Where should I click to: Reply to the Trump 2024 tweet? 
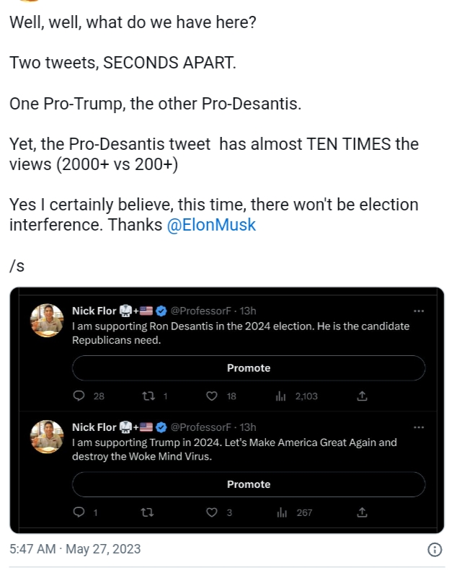[79, 512]
